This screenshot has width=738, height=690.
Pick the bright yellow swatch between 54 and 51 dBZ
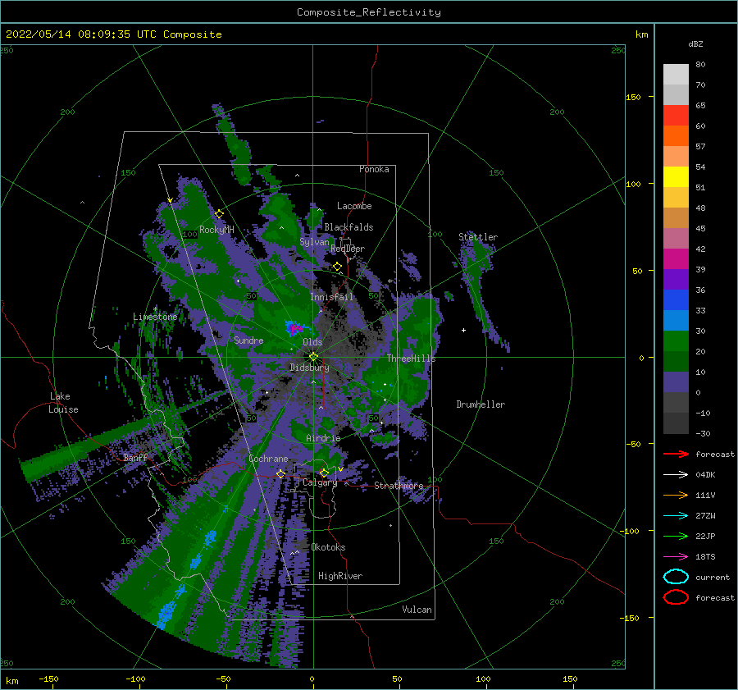coord(676,176)
